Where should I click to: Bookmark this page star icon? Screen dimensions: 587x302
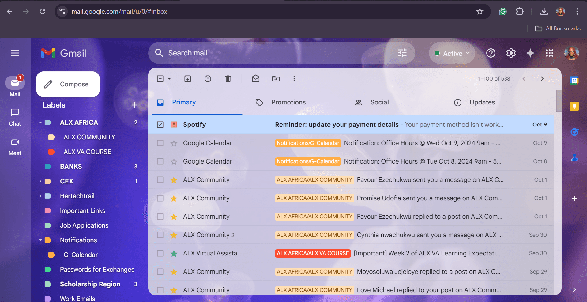point(480,12)
